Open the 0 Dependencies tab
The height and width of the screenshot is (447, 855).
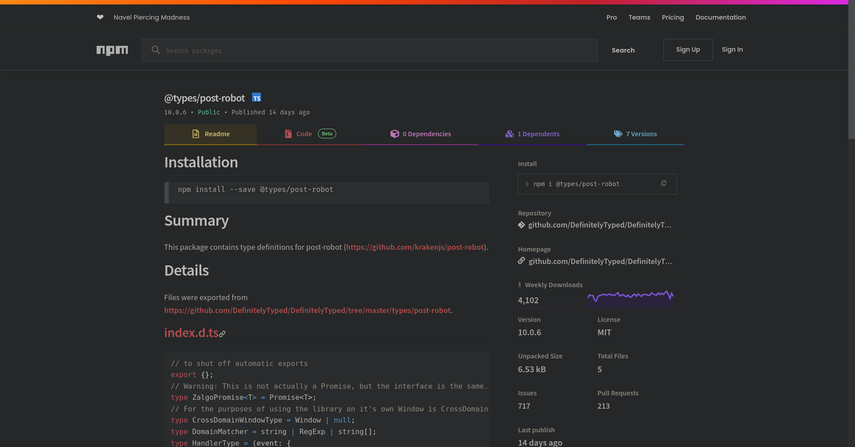click(x=421, y=134)
